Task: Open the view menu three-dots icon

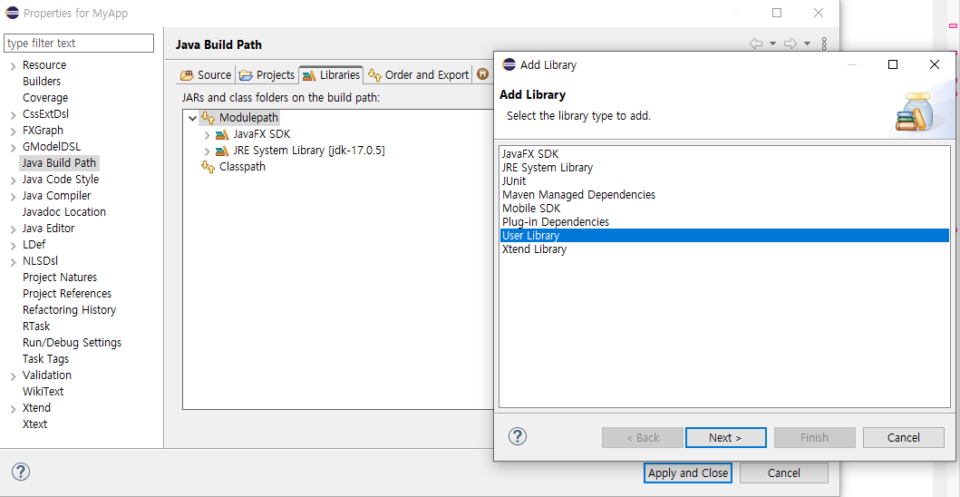Action: (824, 44)
